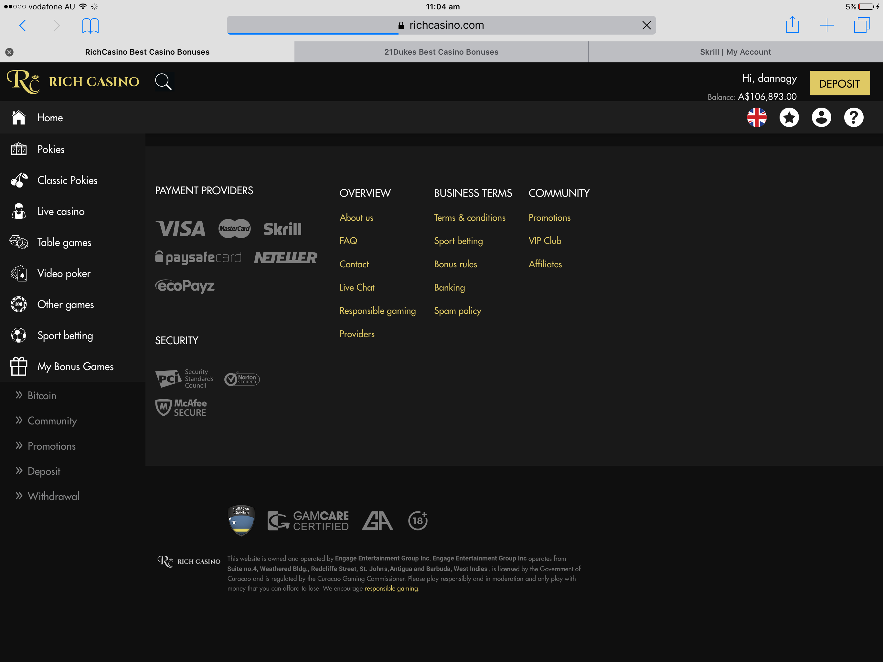Open the About us link
This screenshot has width=883, height=662.
356,218
